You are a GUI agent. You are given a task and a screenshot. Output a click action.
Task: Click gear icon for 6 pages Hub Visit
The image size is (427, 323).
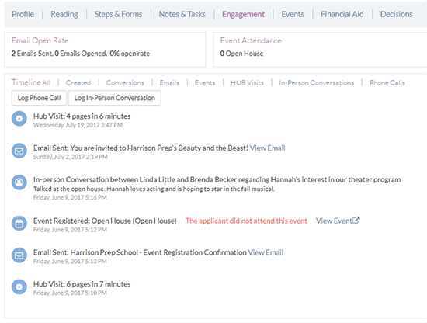pyautogui.click(x=19, y=287)
